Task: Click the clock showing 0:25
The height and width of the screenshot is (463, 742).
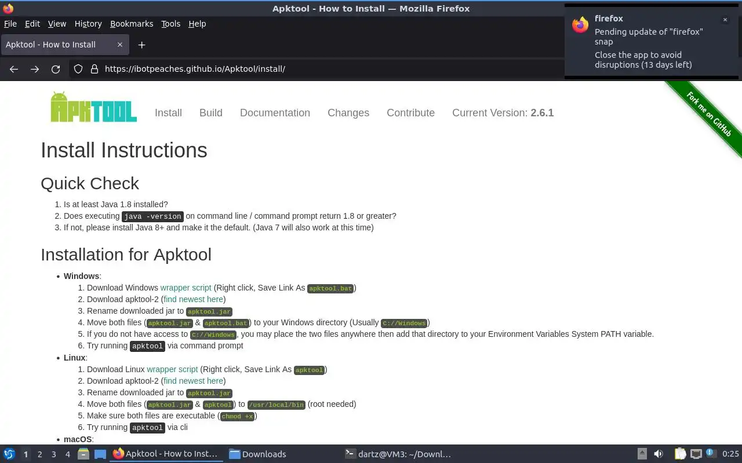Action: point(730,454)
